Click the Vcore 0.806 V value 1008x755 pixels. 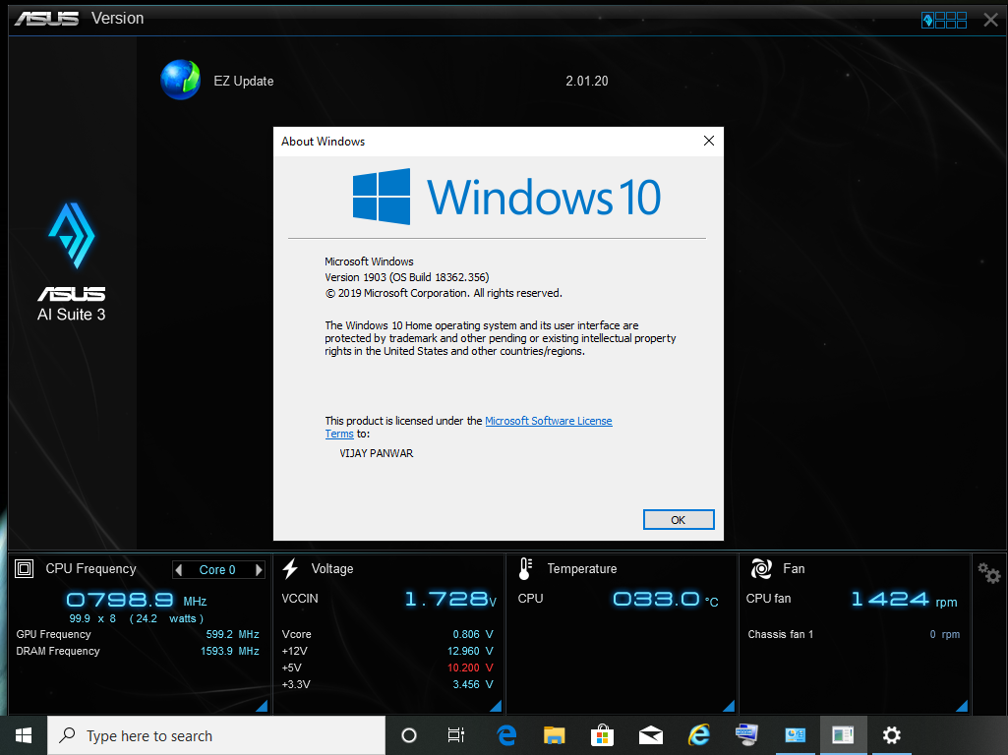pos(472,634)
